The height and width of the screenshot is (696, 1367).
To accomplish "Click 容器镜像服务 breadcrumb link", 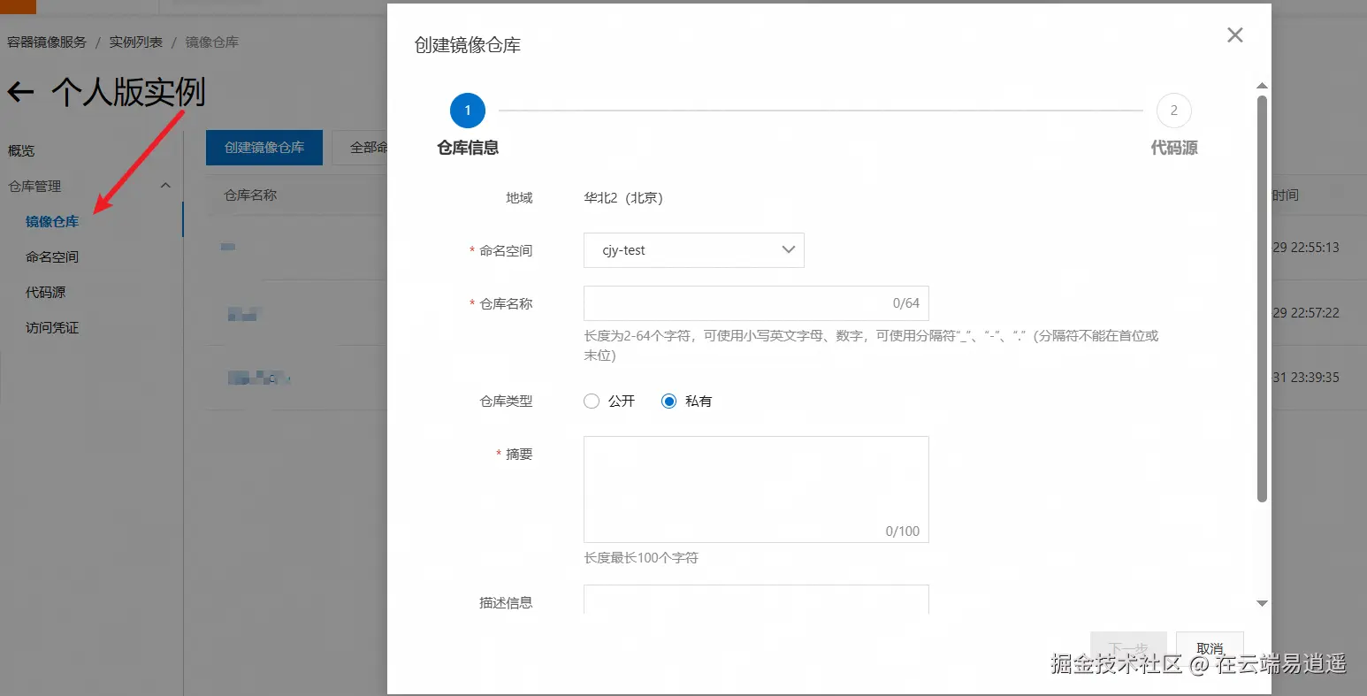I will coord(47,42).
